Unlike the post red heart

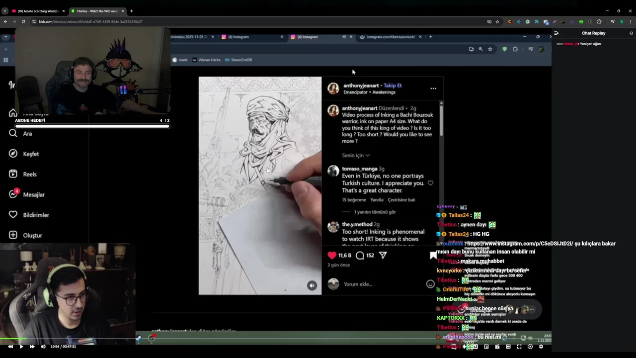pyautogui.click(x=332, y=255)
